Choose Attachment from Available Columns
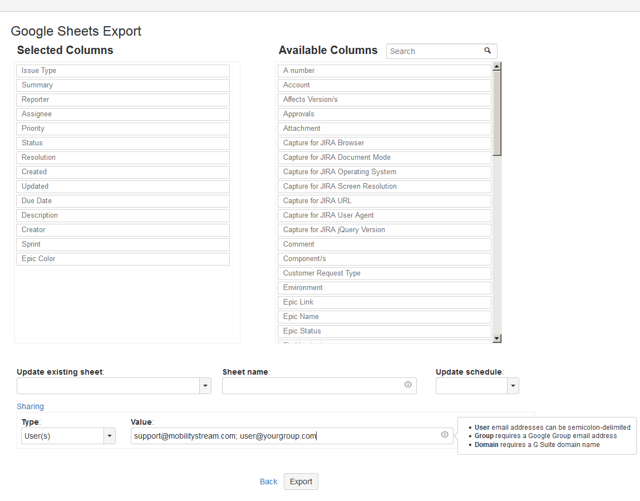 (x=384, y=129)
